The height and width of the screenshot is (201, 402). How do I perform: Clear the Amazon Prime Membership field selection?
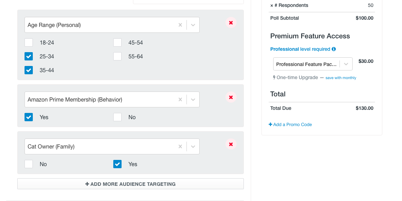180,99
